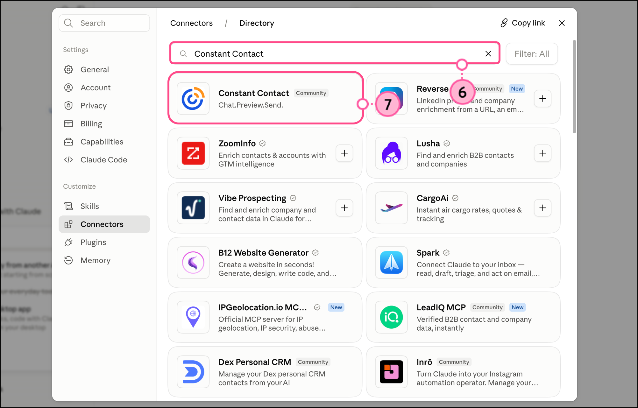
Task: Open the ZoomInfo connector title
Action: [x=237, y=144]
